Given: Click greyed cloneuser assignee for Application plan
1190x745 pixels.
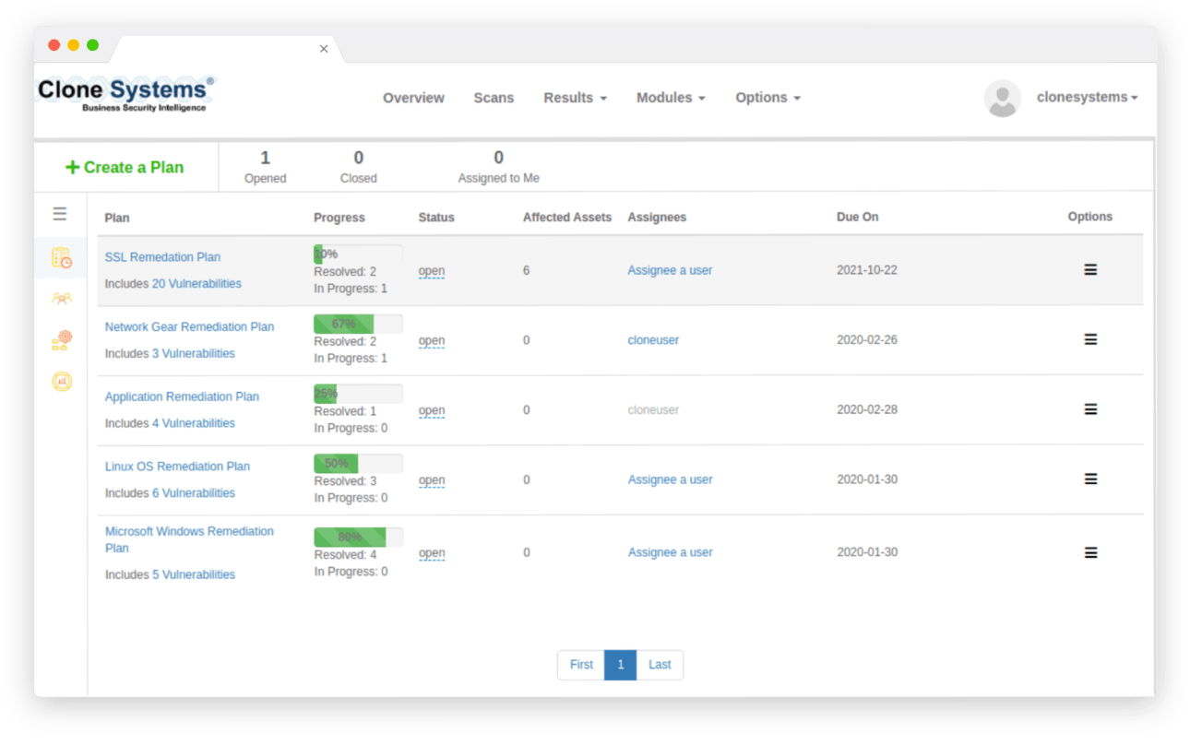Looking at the screenshot, I should [x=653, y=409].
